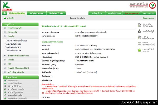Viewport: 158px width, 105px height.
Task: Expand the K-Web Shopping Card section
Action: coord(5,68)
